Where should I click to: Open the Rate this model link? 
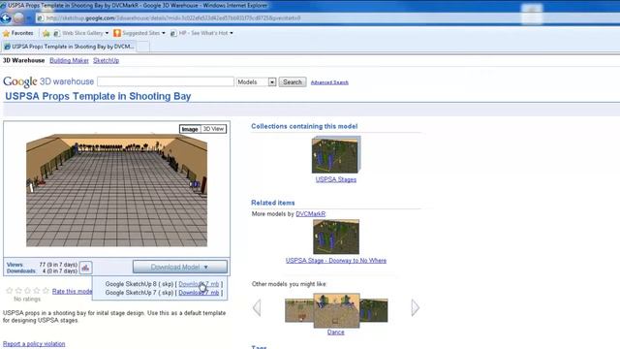(72, 291)
